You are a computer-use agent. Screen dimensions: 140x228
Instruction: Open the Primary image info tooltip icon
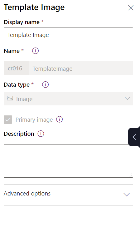point(60,119)
